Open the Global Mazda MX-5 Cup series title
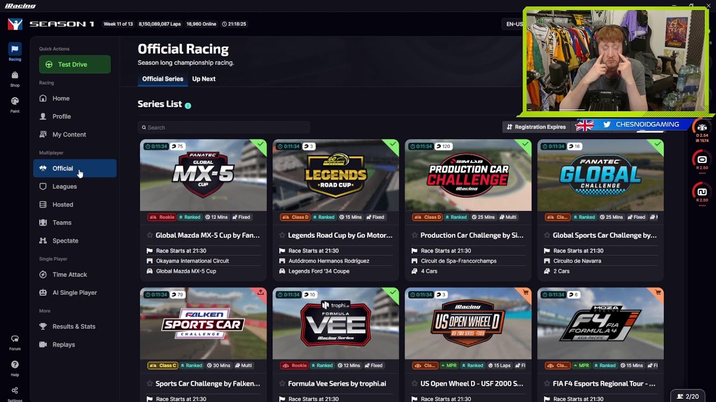Image resolution: width=716 pixels, height=402 pixels. pyautogui.click(x=208, y=235)
